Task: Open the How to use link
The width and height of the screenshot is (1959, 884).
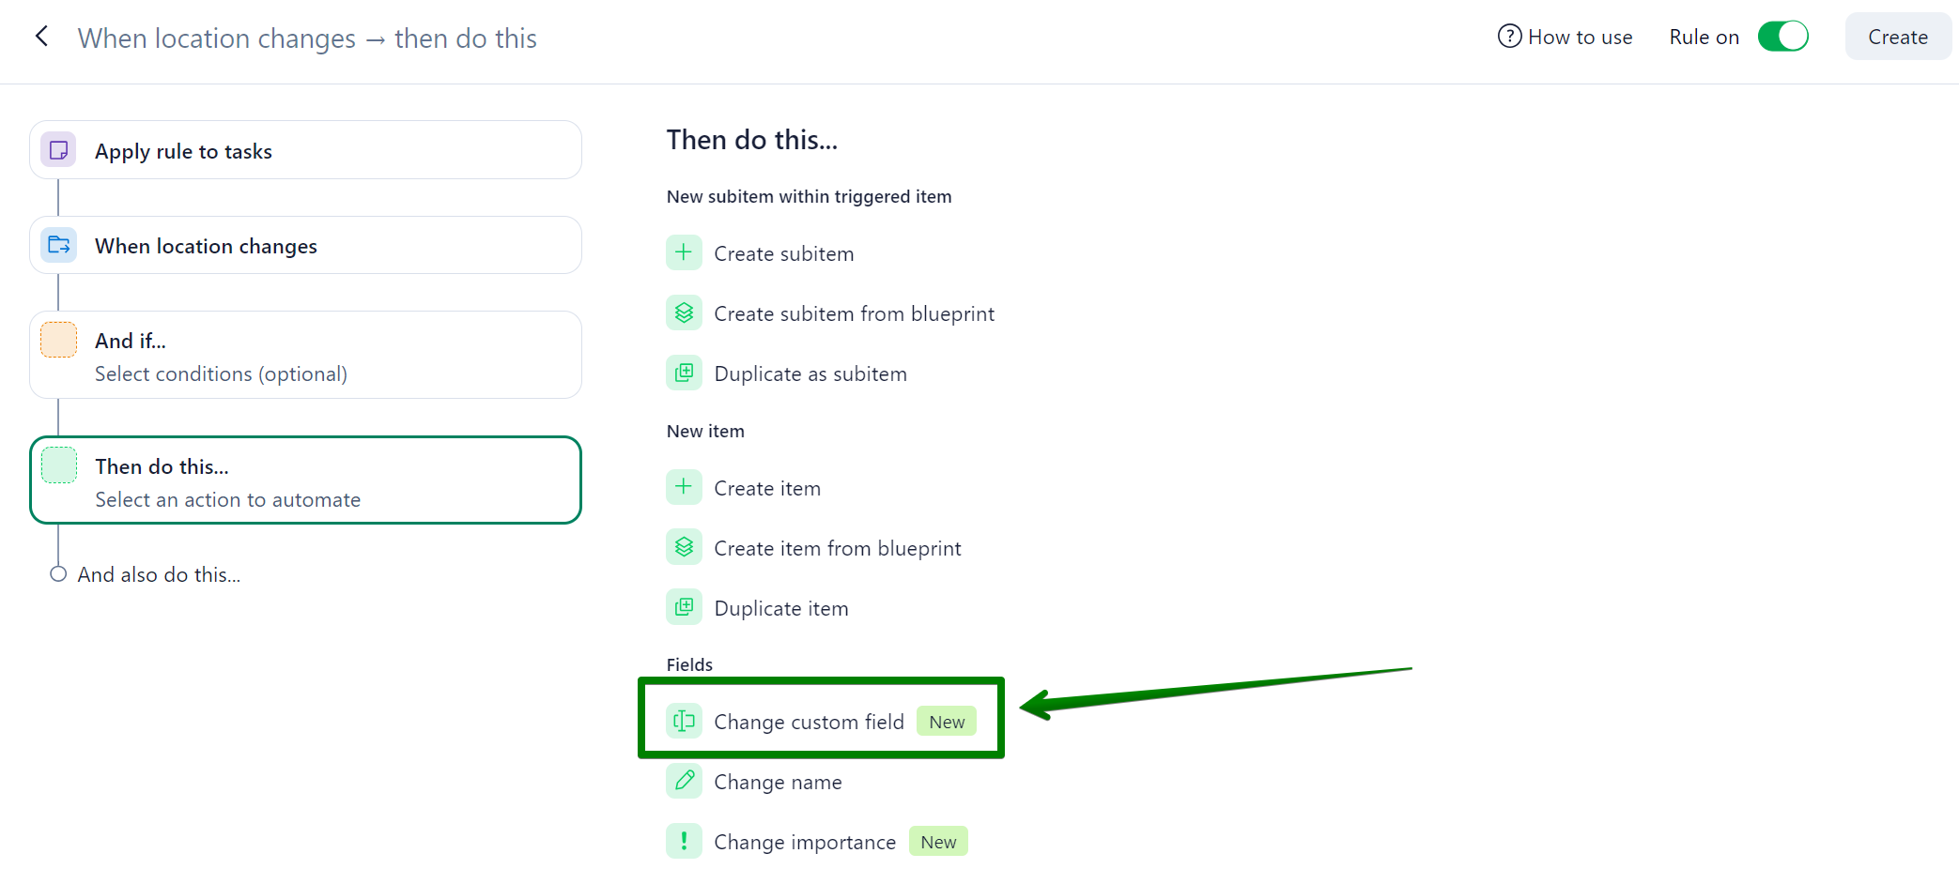Action: tap(1580, 38)
